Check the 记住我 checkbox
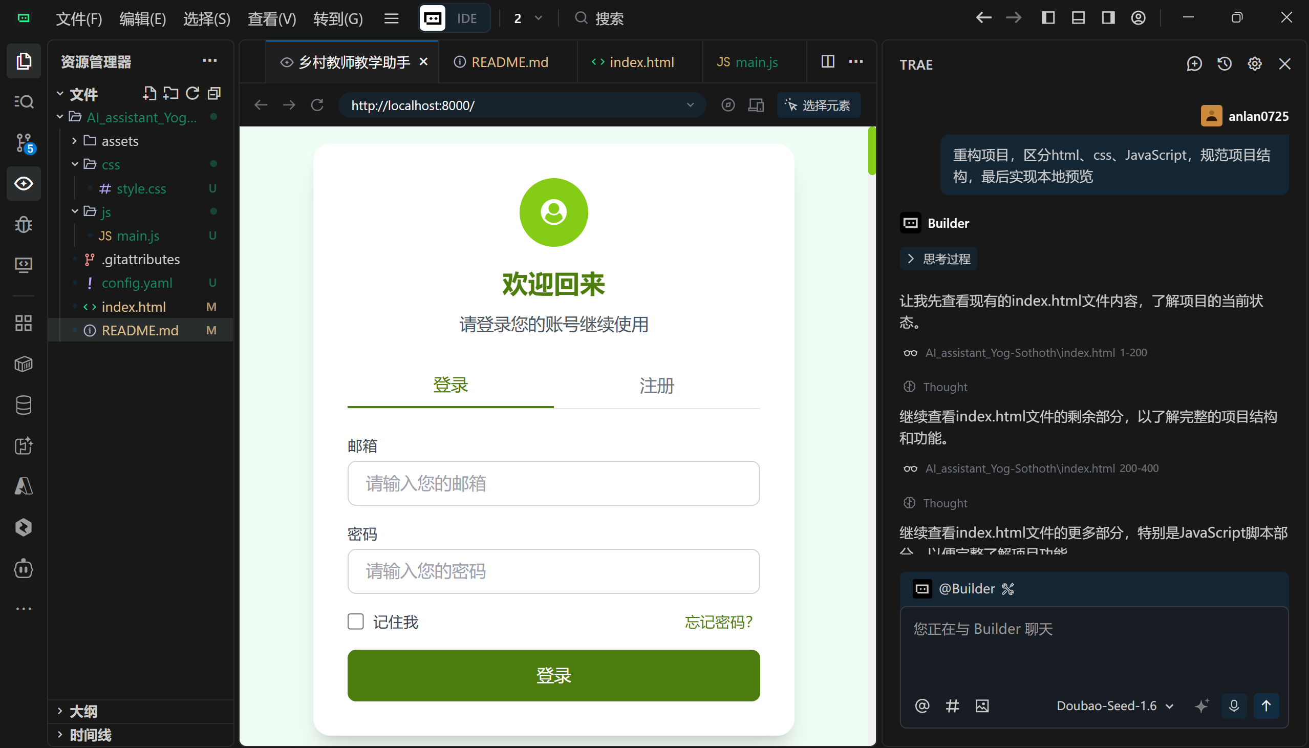Screen dimensions: 1309x748 point(355,622)
